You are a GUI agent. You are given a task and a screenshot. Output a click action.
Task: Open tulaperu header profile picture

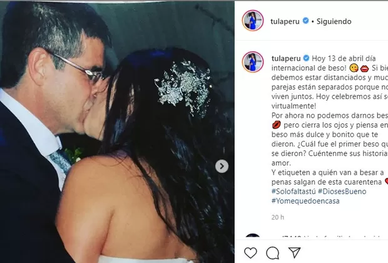[253, 21]
